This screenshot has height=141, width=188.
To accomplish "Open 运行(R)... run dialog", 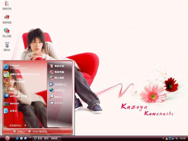I will coord(57,103).
